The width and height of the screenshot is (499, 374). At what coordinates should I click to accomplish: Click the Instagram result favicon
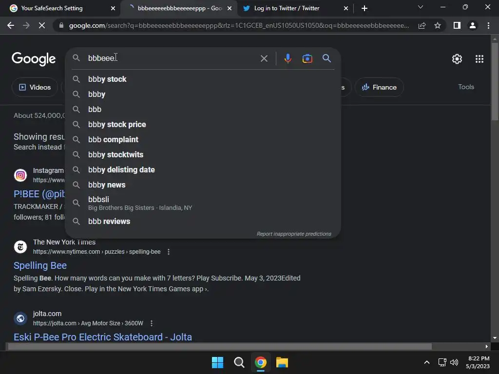(x=20, y=175)
